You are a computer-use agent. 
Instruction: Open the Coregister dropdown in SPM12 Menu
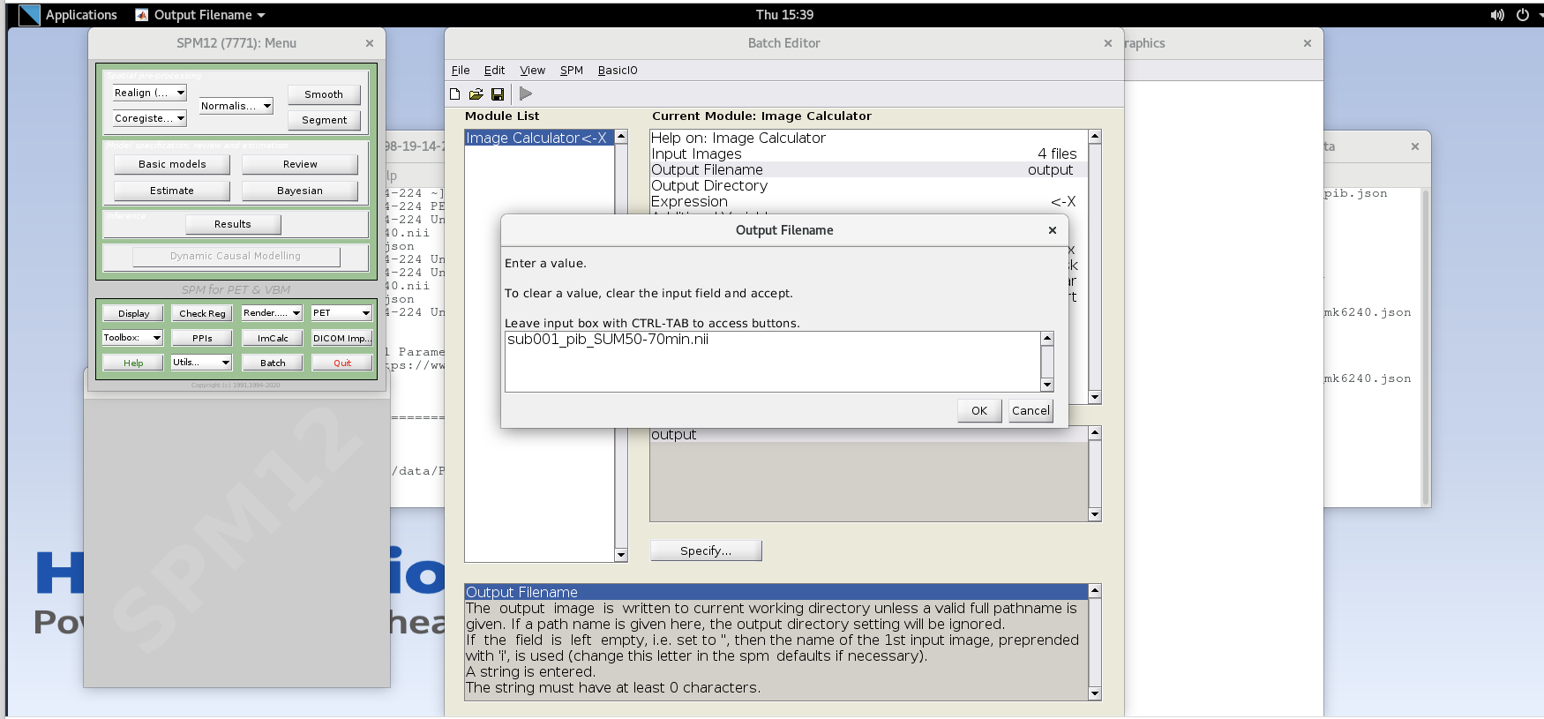tap(149, 118)
